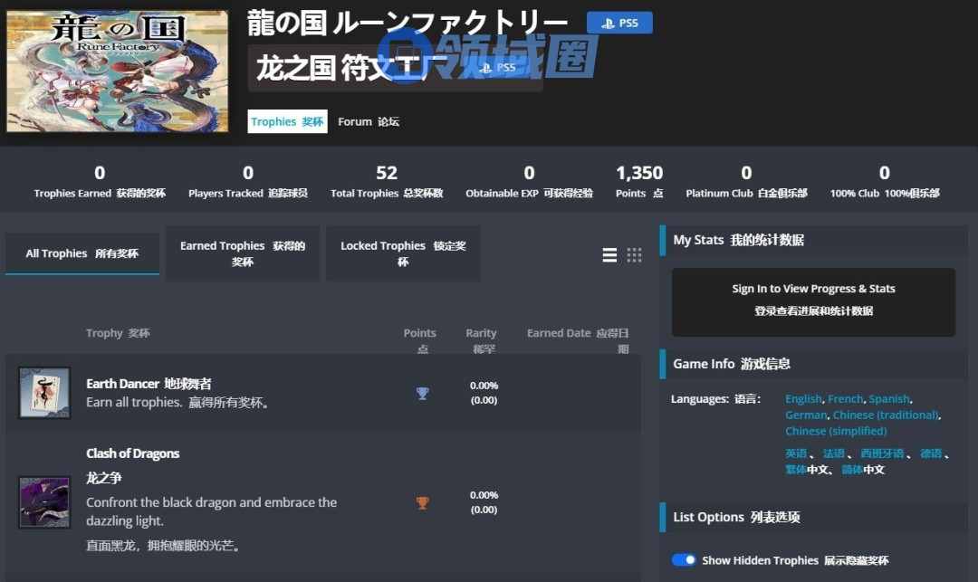The width and height of the screenshot is (978, 582).
Task: Filter by Earned Trophies
Action: pyautogui.click(x=243, y=253)
